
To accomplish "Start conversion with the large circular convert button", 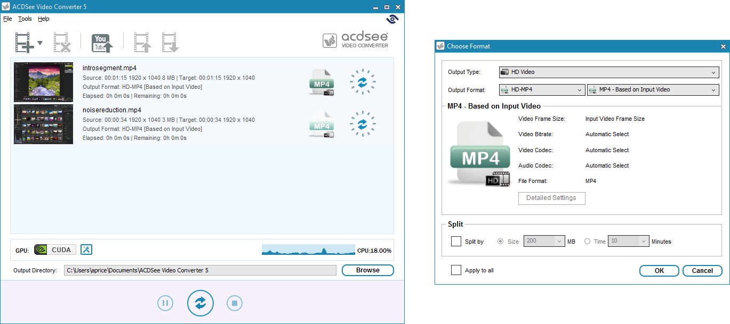I will coord(200,303).
